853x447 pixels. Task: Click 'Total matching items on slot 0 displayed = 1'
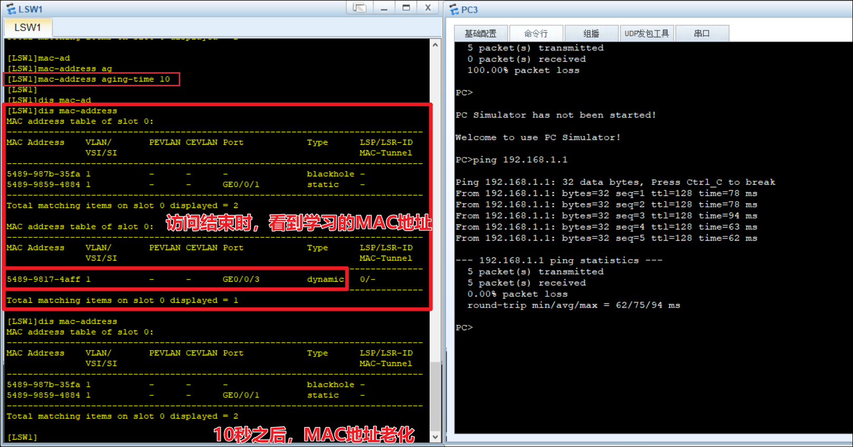click(122, 300)
